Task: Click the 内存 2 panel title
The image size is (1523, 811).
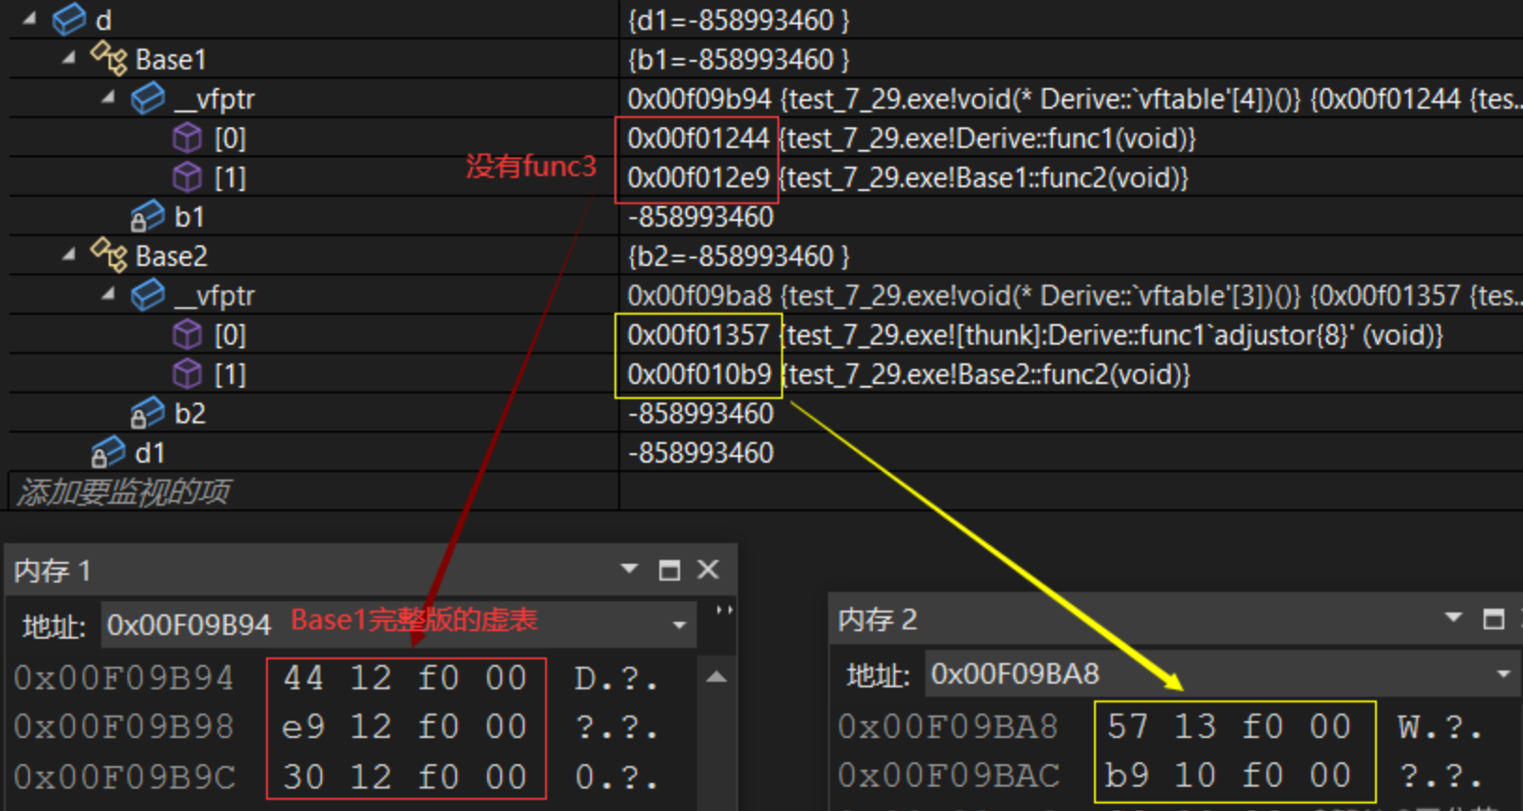Action: tap(877, 619)
